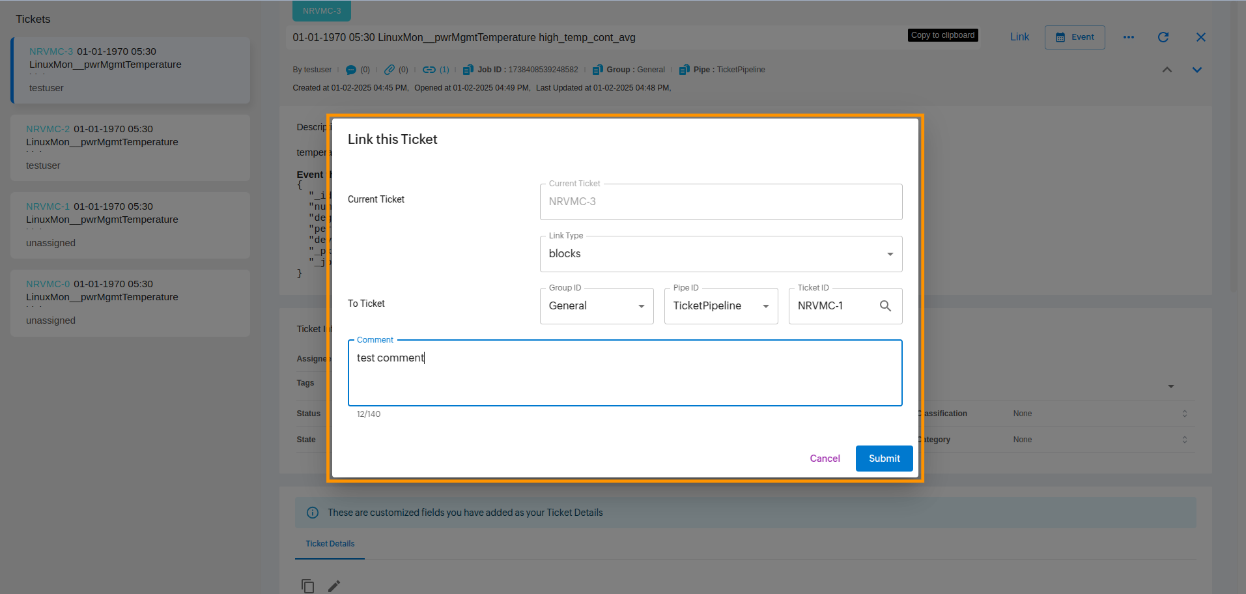1246x594 pixels.
Task: Click the ticket title text in header
Action: tap(464, 38)
